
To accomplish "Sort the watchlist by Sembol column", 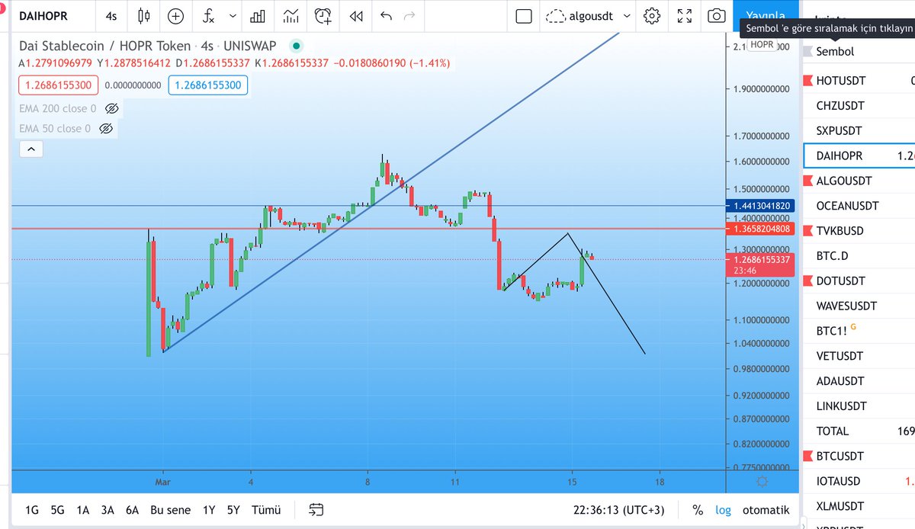I will pyautogui.click(x=835, y=52).
